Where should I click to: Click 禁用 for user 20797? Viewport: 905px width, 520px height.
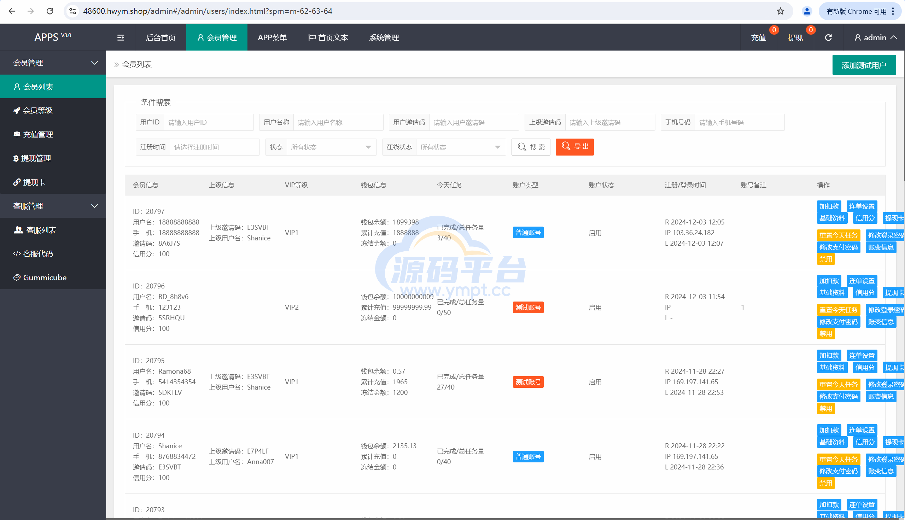[x=825, y=259]
